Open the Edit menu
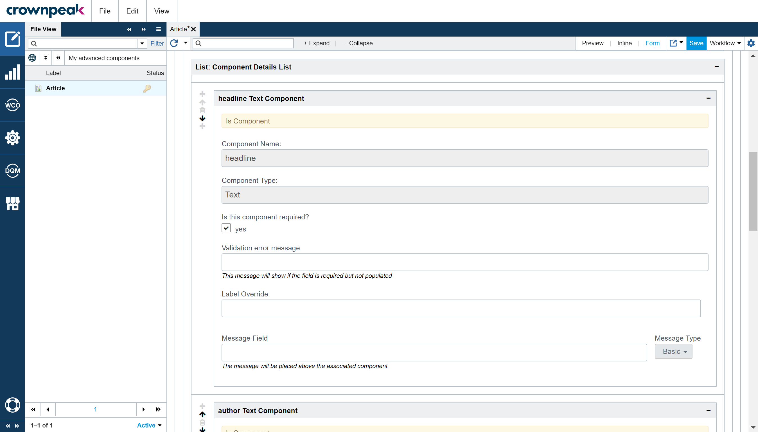758x432 pixels. 132,11
